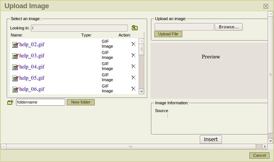Click the New folder button

(81, 102)
